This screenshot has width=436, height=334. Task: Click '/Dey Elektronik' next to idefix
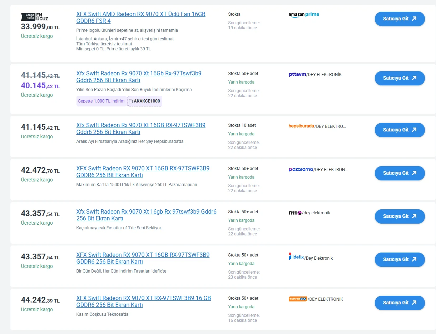pyautogui.click(x=318, y=258)
